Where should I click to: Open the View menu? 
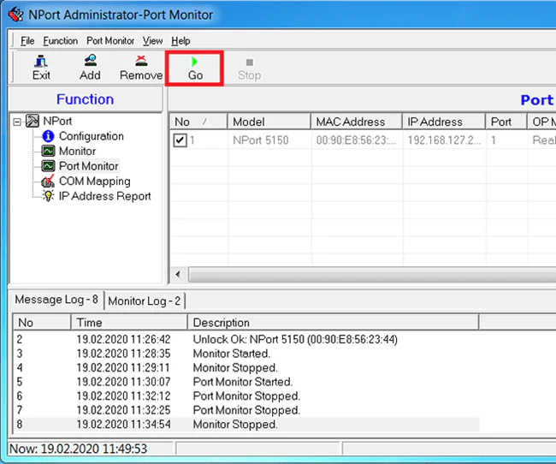coord(152,41)
